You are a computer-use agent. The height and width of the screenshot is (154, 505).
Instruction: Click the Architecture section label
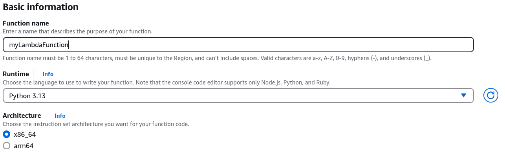(22, 115)
